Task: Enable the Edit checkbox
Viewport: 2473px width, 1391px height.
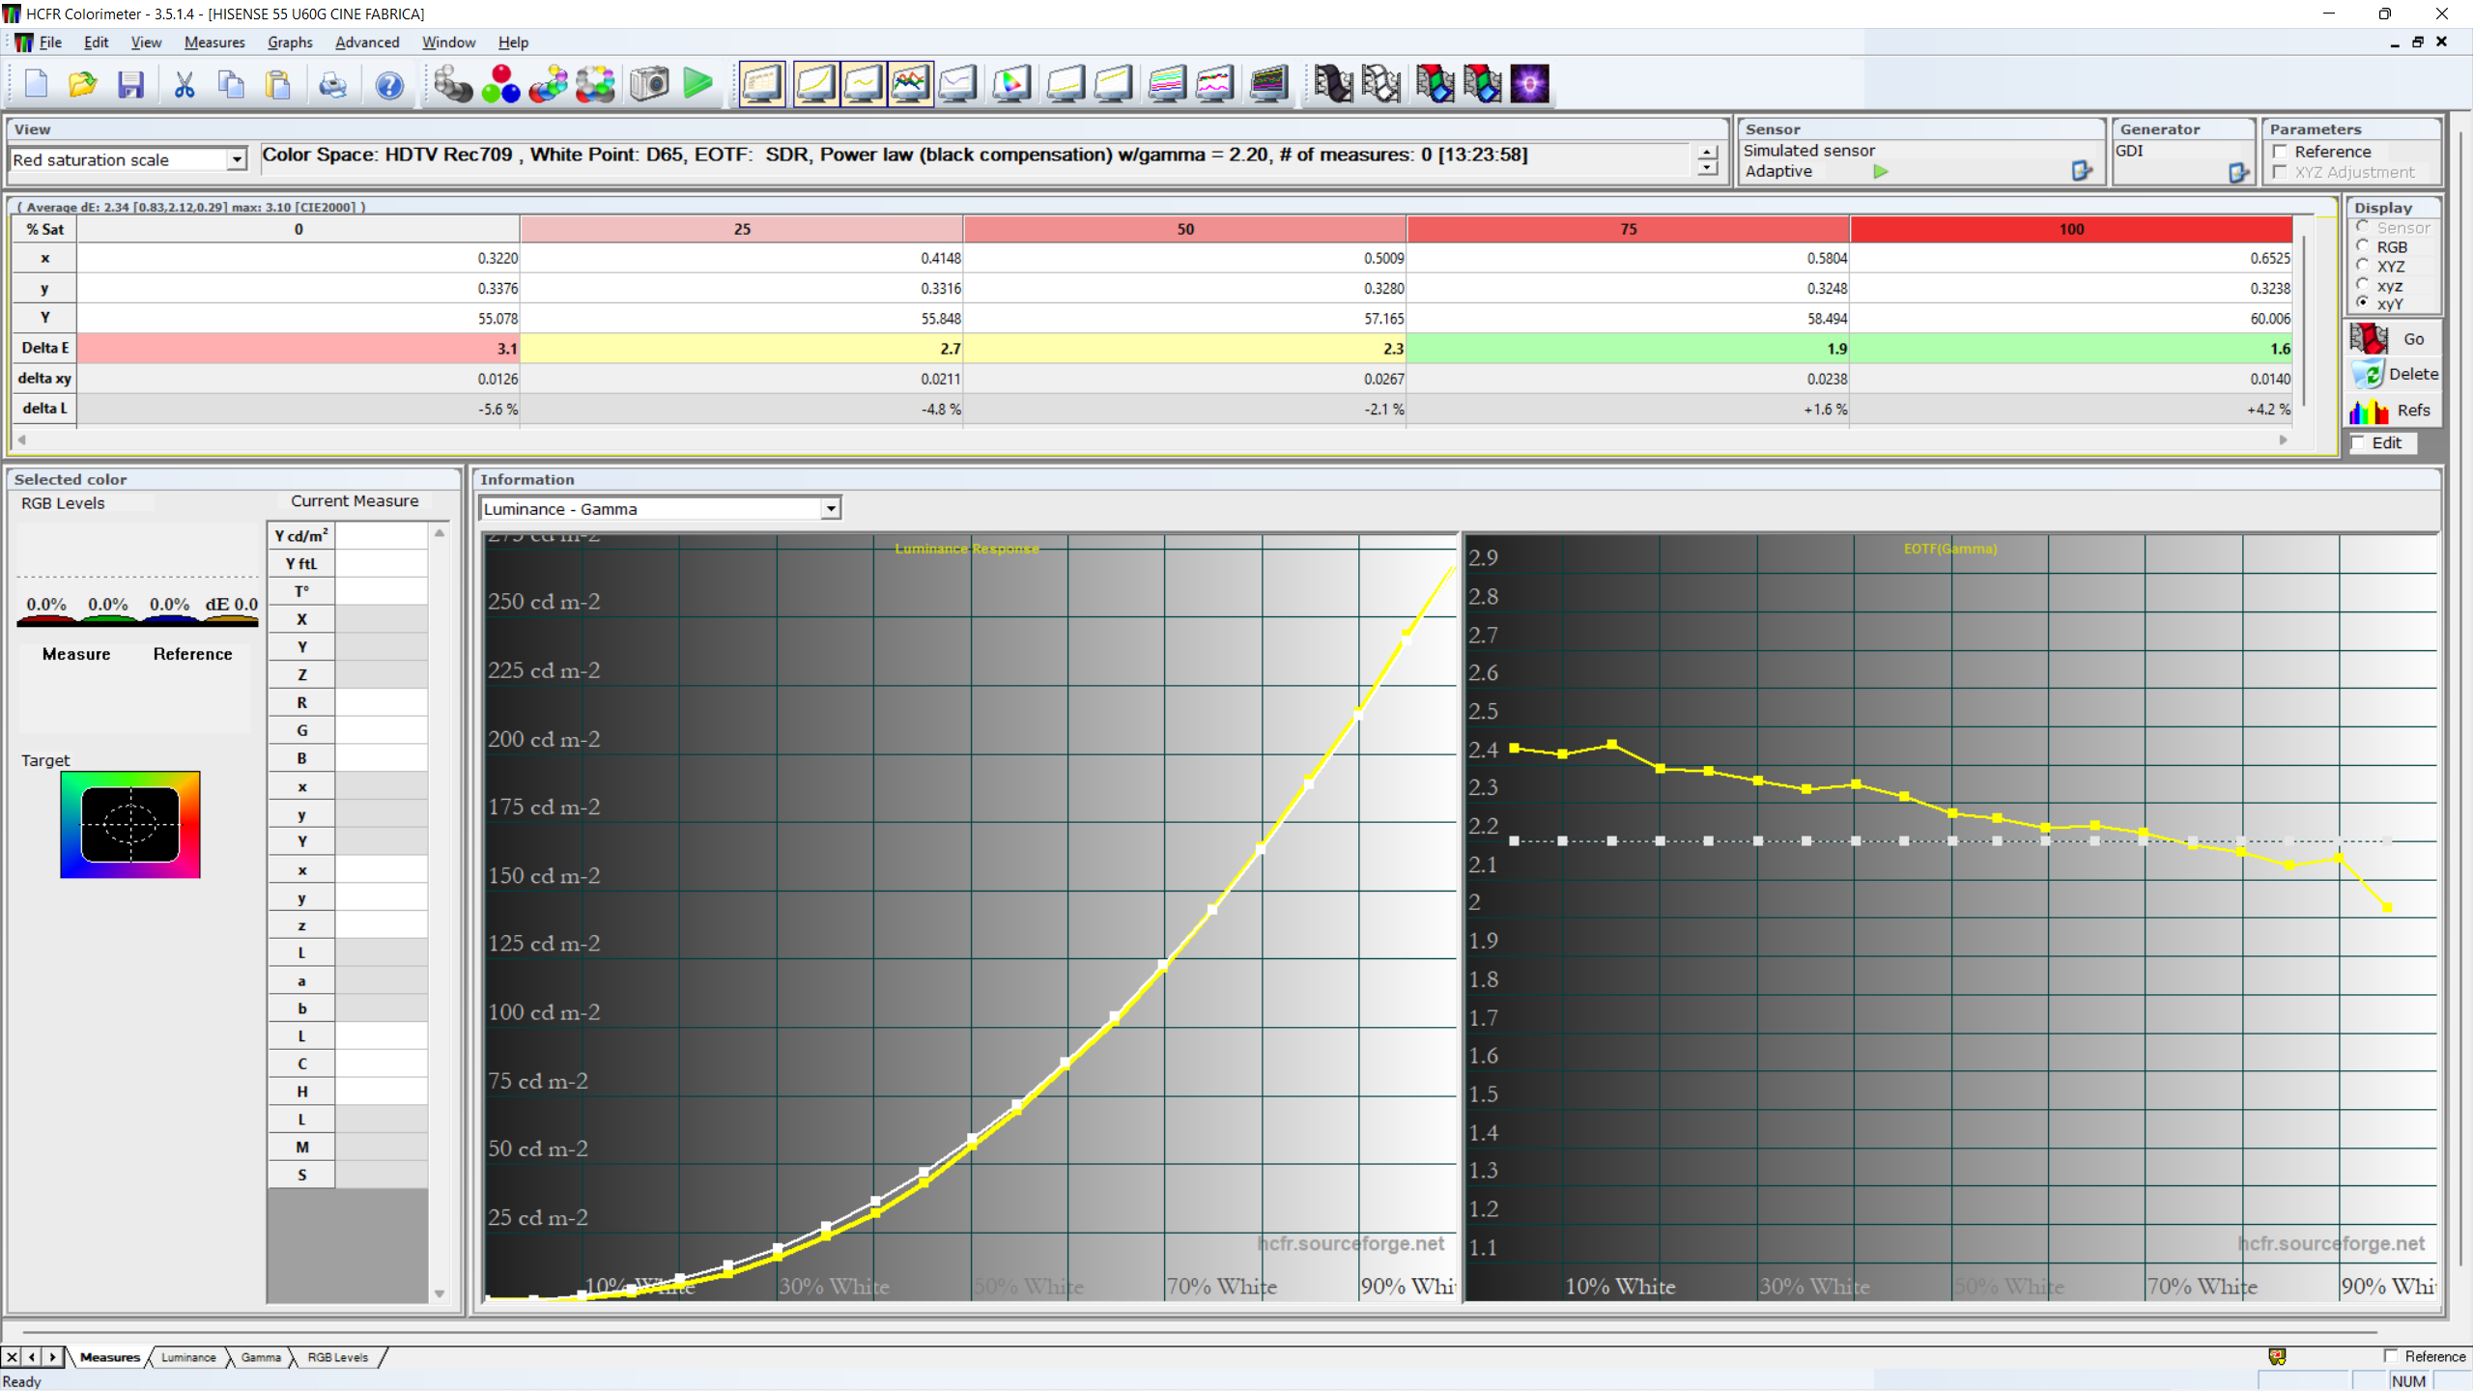Action: click(2359, 442)
